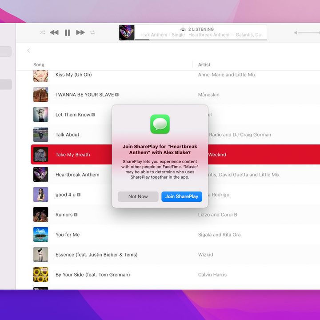Select the Take My Breath row

point(175,155)
